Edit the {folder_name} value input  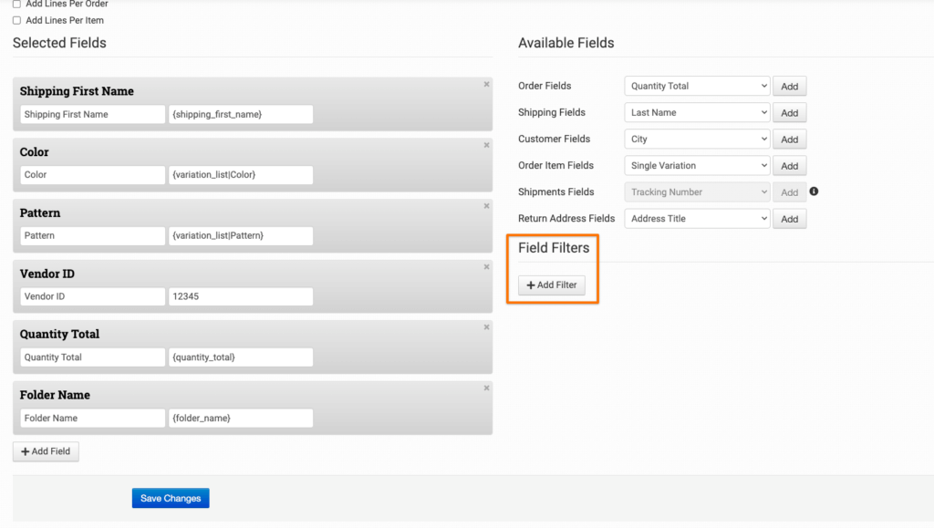click(x=241, y=418)
